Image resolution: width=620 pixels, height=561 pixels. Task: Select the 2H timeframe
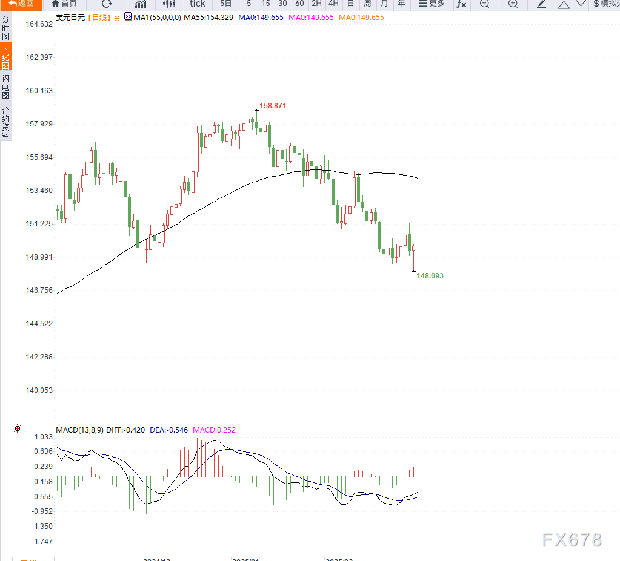tap(317, 4)
